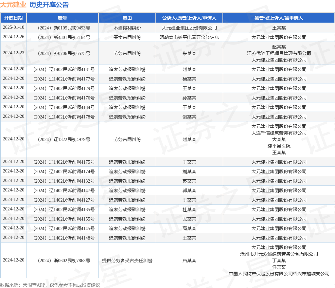Click plaintiff 张某某
The image size is (335, 288).
coord(189,219)
